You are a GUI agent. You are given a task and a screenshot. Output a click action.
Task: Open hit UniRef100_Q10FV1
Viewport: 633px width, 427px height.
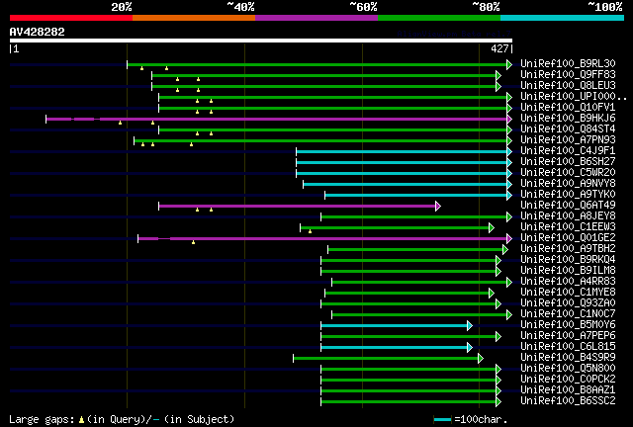pyautogui.click(x=568, y=108)
